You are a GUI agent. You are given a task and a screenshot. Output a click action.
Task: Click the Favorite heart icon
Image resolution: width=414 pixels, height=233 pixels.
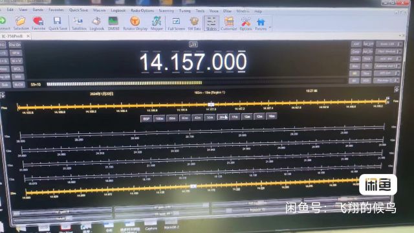(39, 23)
